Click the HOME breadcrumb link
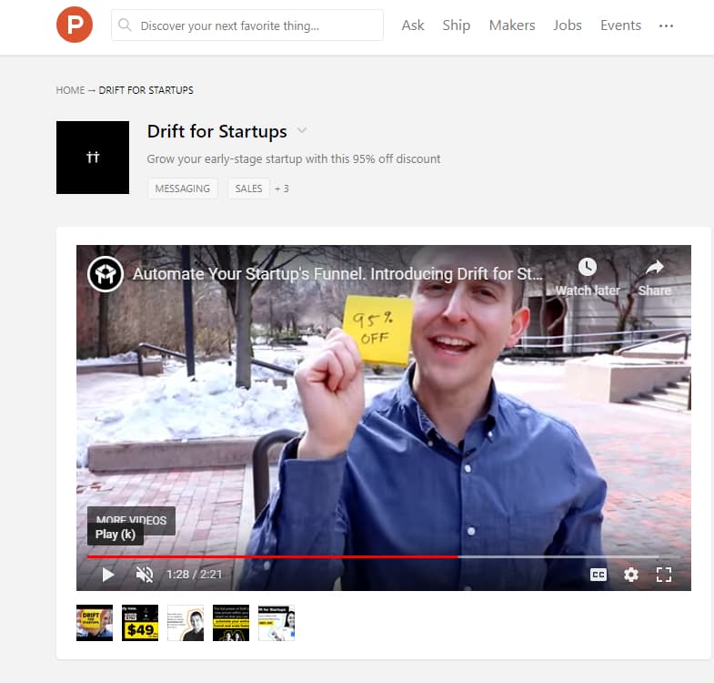714x683 pixels. (70, 90)
